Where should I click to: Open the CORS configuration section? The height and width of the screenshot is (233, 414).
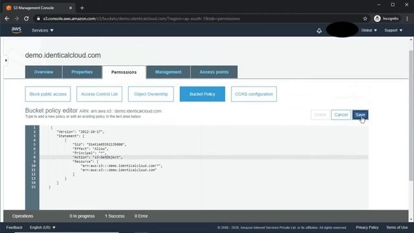254,94
